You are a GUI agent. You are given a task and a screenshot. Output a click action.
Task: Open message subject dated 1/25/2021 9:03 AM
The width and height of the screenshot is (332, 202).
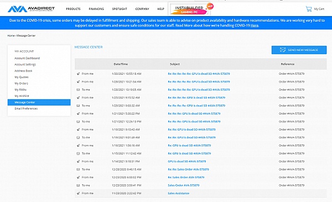(x=196, y=106)
